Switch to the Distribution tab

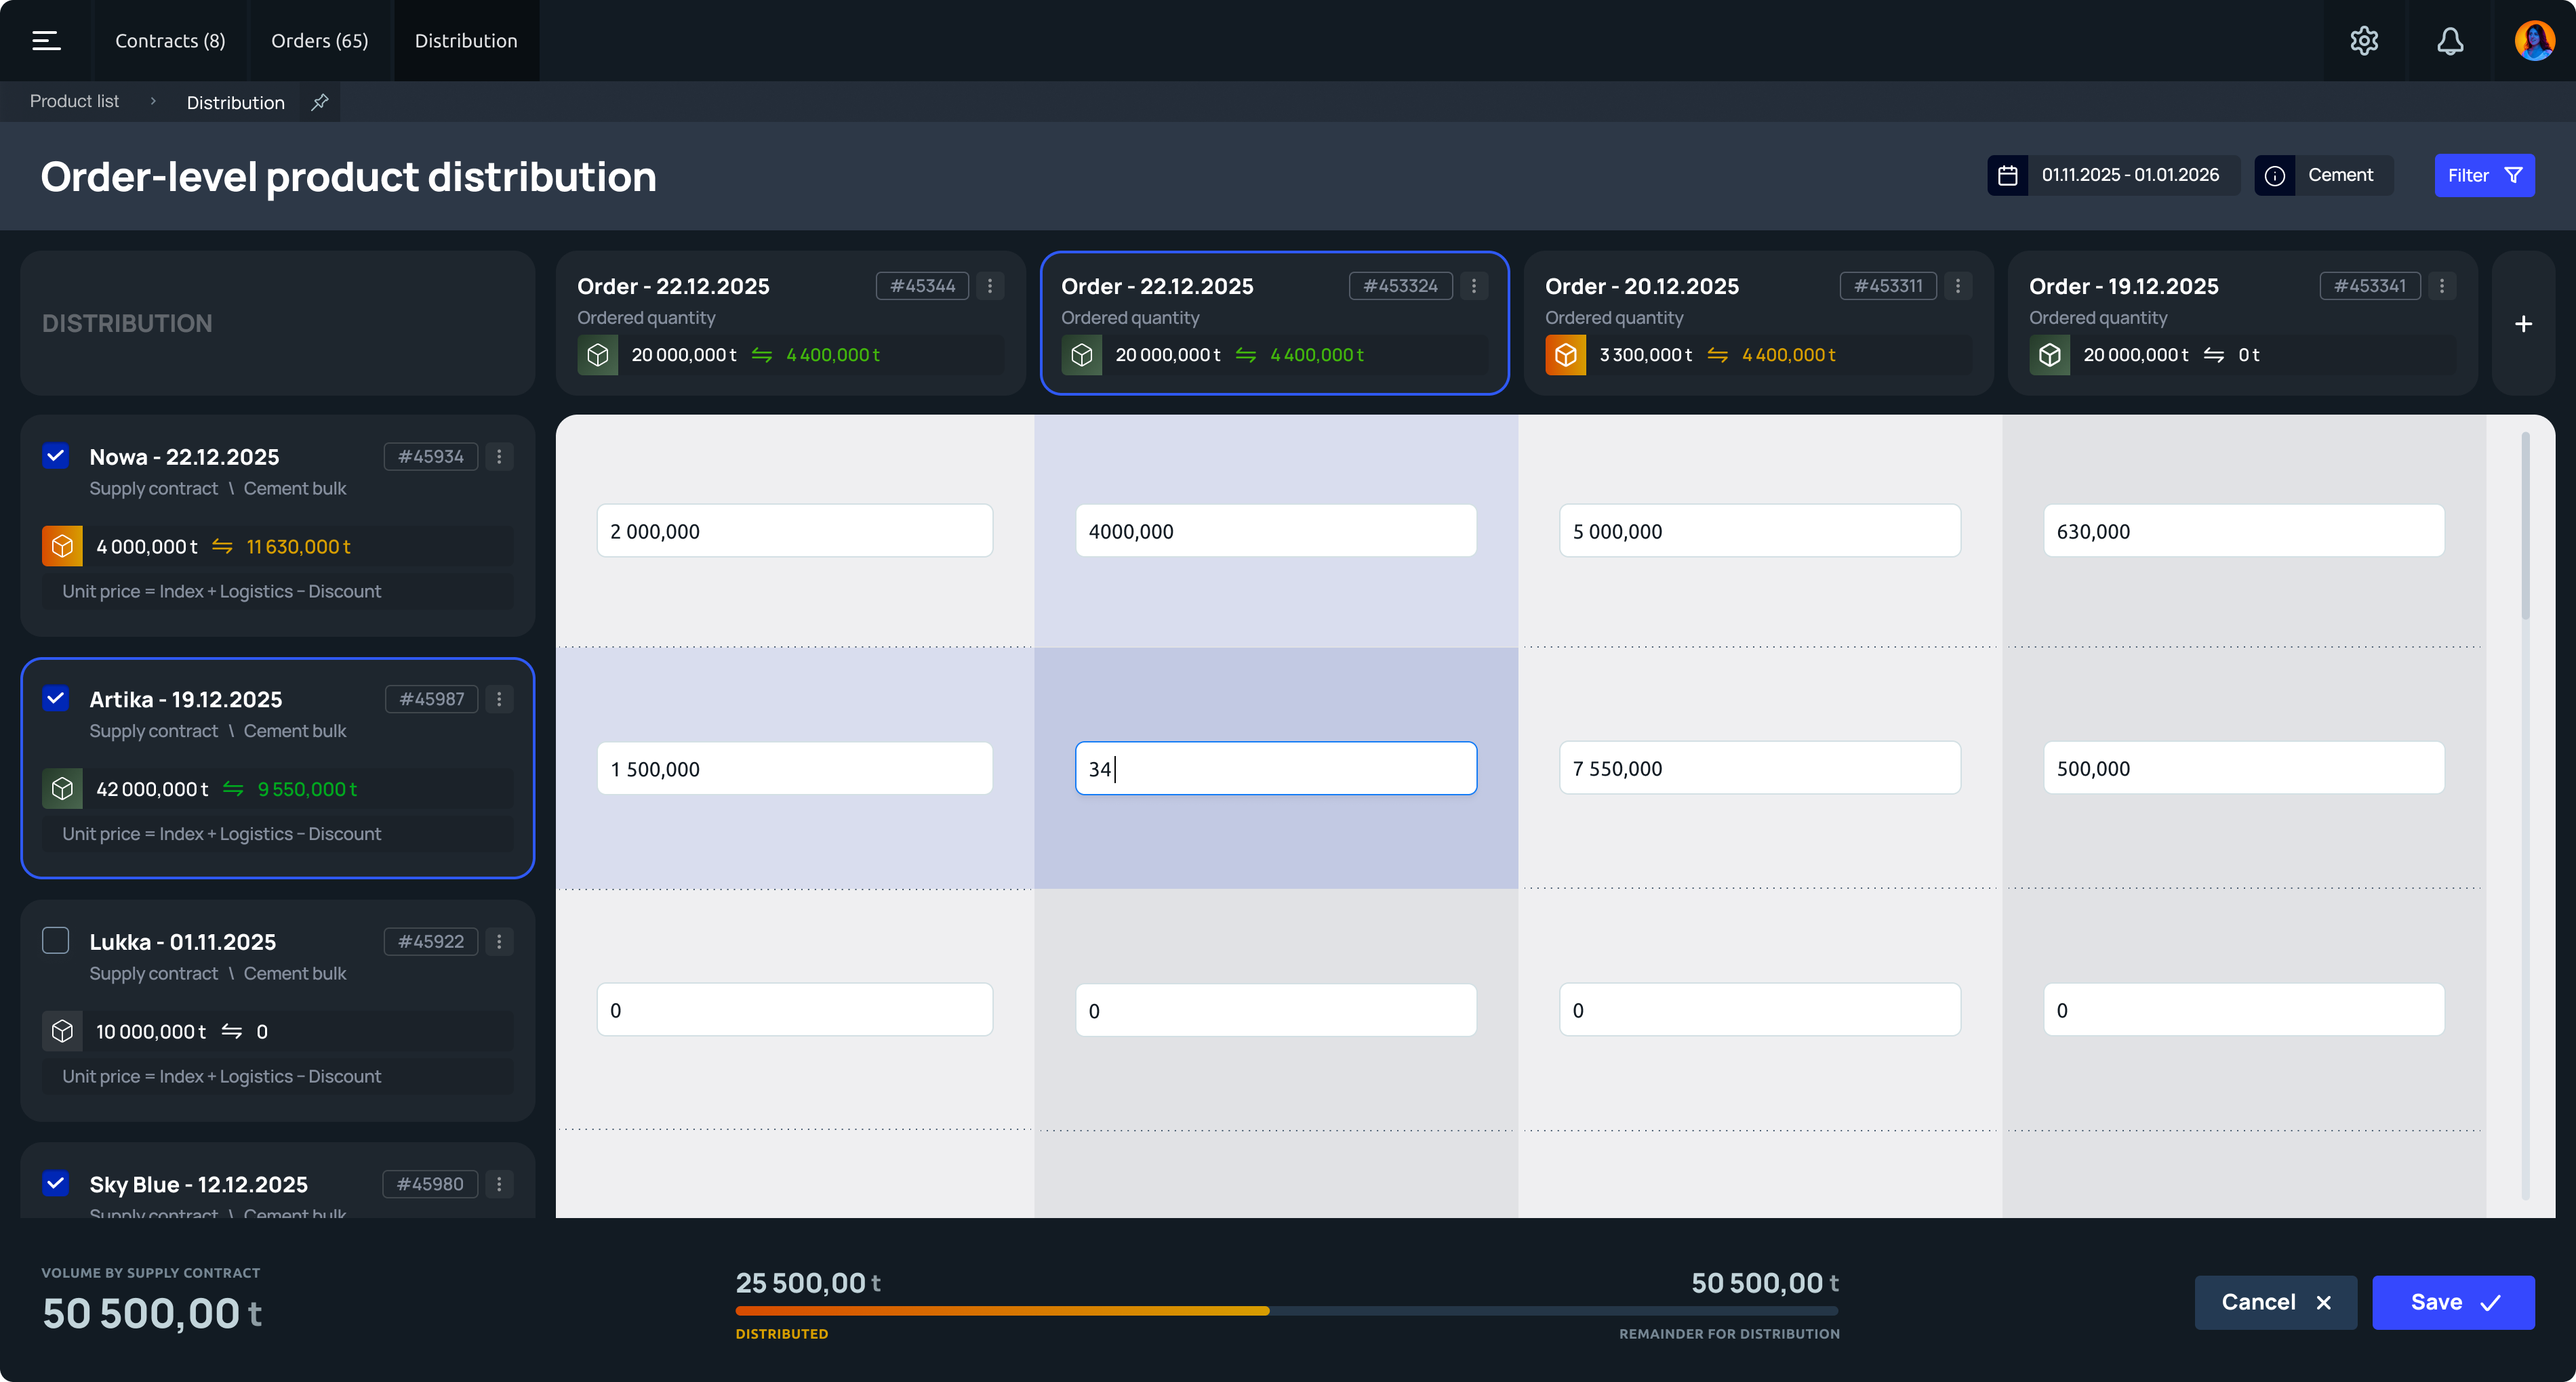466,41
